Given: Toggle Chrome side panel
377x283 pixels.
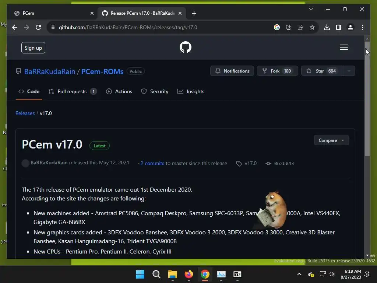Looking at the screenshot, I should tap(339, 27).
